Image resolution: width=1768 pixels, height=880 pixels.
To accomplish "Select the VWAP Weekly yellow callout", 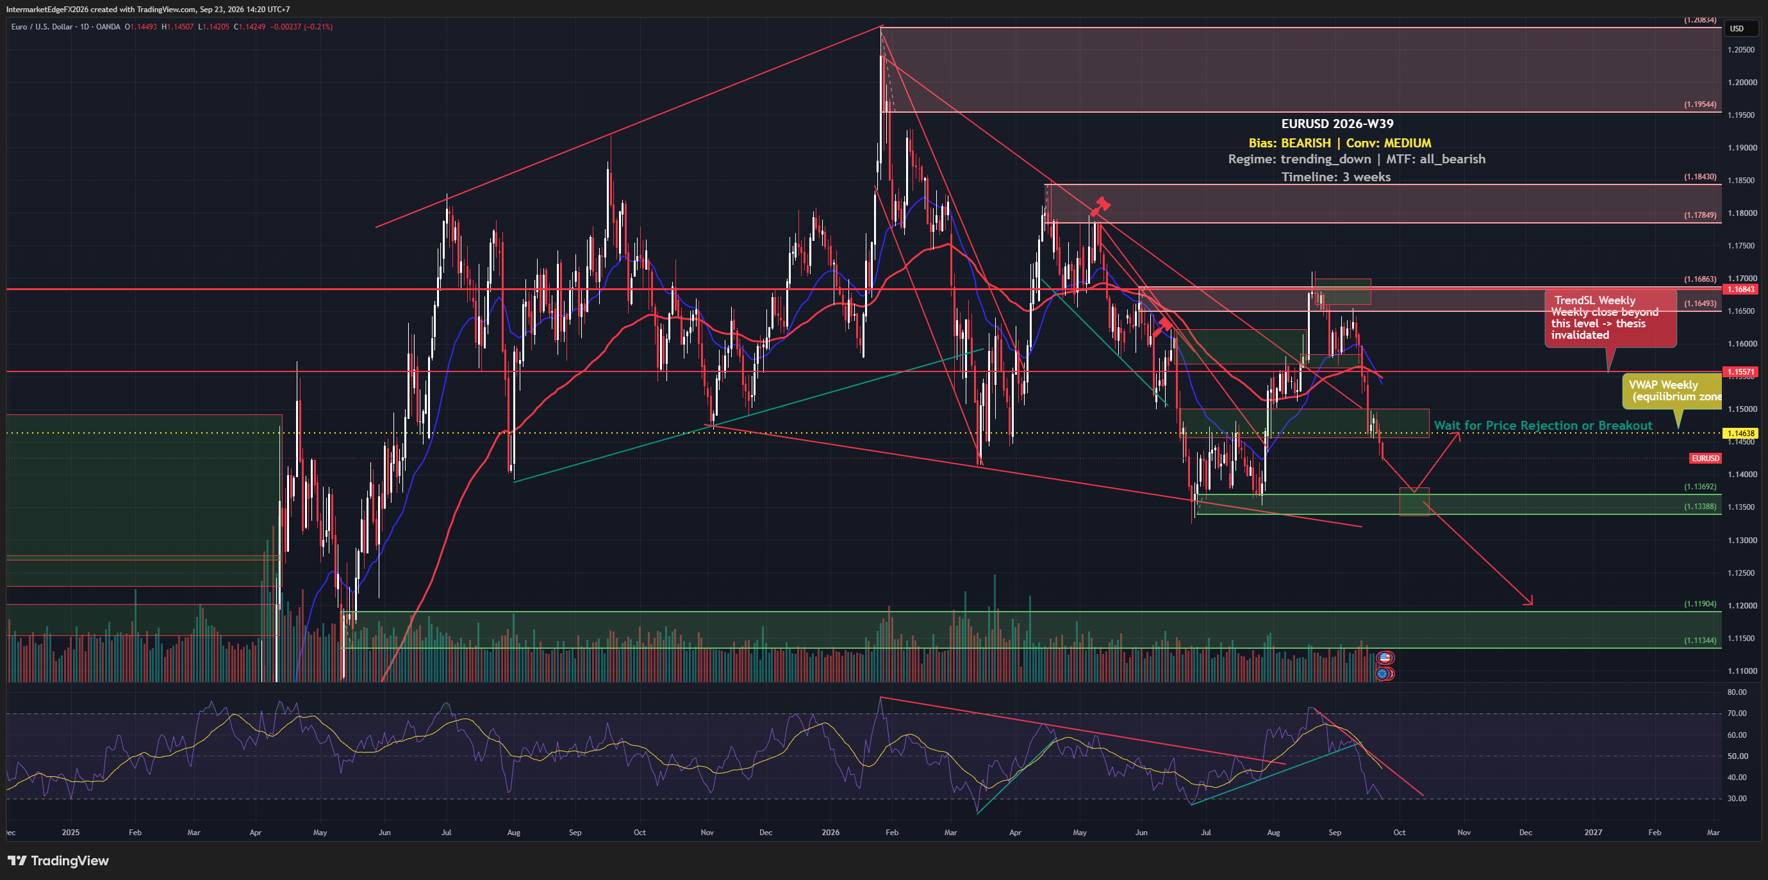I will (1672, 391).
